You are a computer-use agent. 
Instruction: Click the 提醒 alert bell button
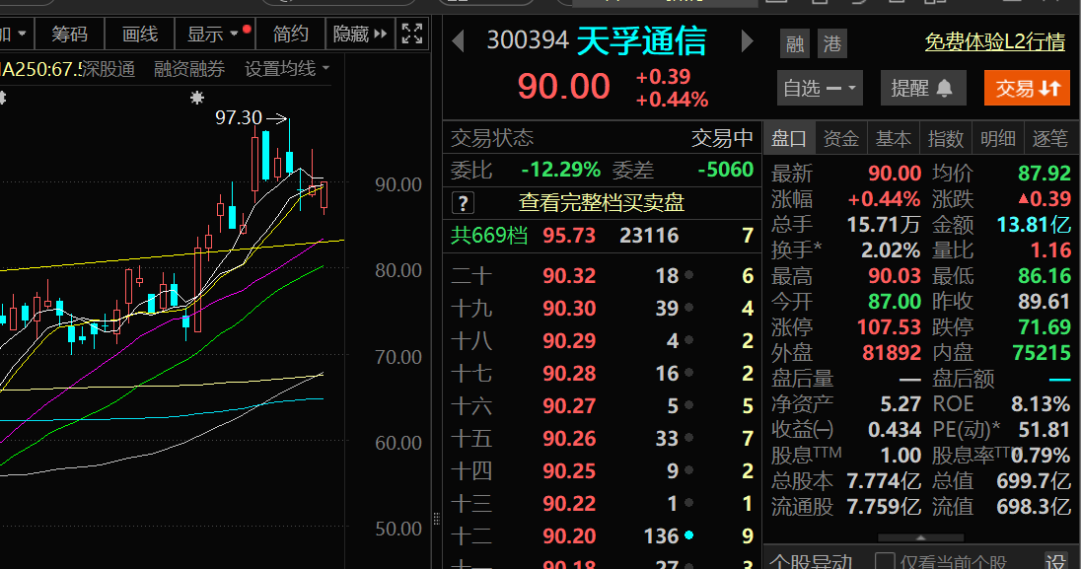click(x=922, y=89)
